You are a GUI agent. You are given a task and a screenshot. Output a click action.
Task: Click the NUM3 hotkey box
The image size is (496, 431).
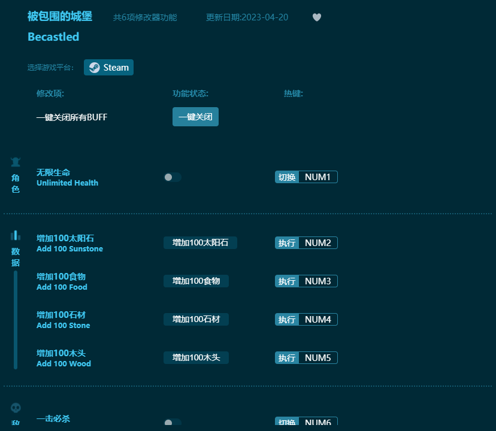tap(317, 281)
